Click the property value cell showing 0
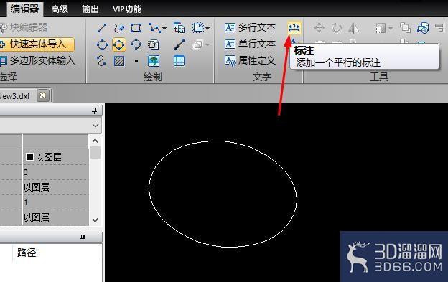Image resolution: width=448 pixels, height=282 pixels. click(56, 172)
